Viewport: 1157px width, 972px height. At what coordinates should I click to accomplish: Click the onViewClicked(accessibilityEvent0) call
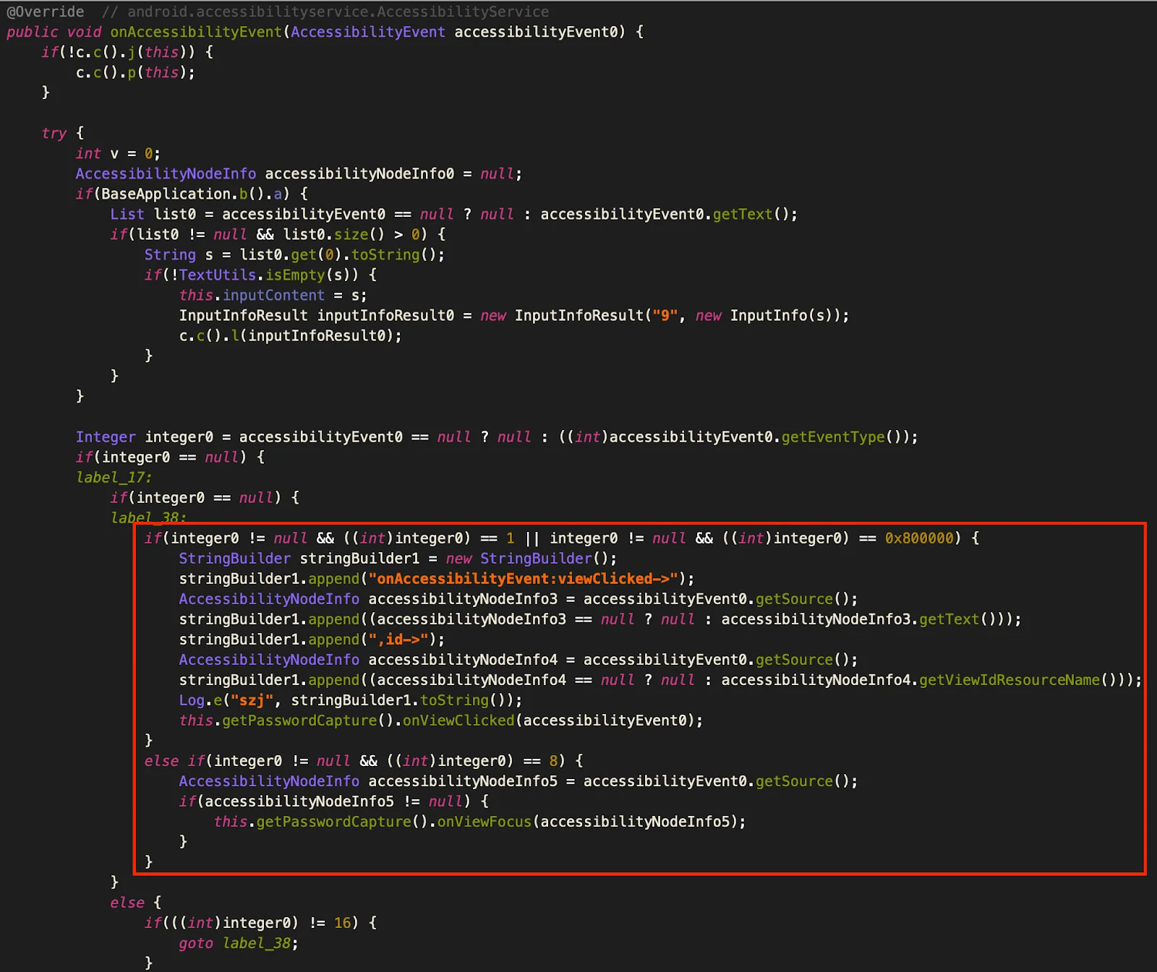pos(548,720)
